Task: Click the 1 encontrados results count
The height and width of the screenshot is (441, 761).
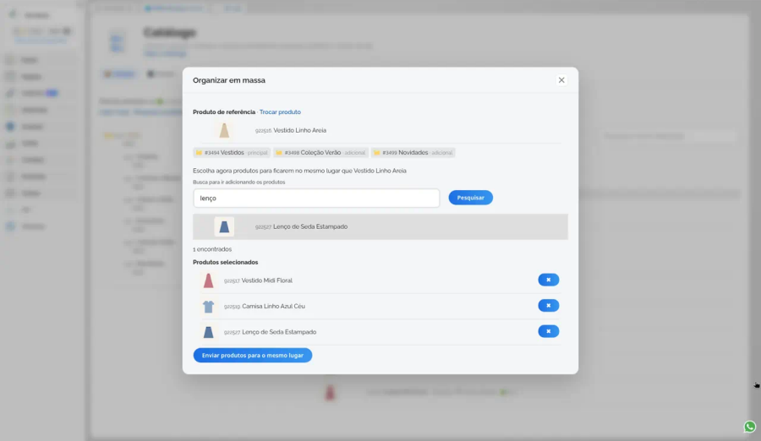Action: tap(212, 249)
